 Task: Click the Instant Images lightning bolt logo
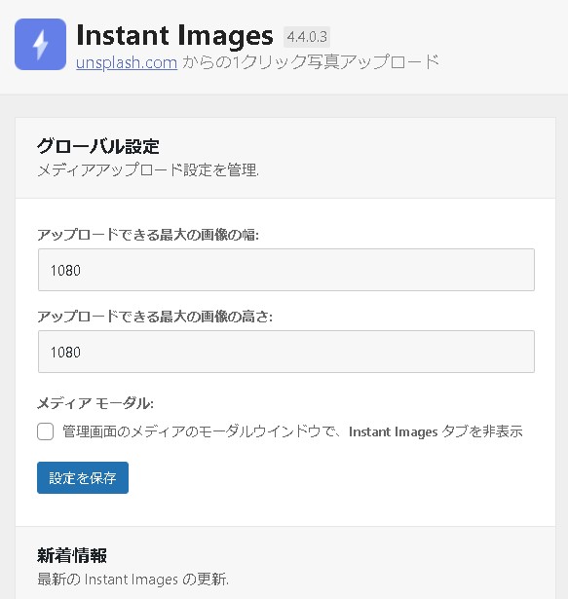coord(40,44)
